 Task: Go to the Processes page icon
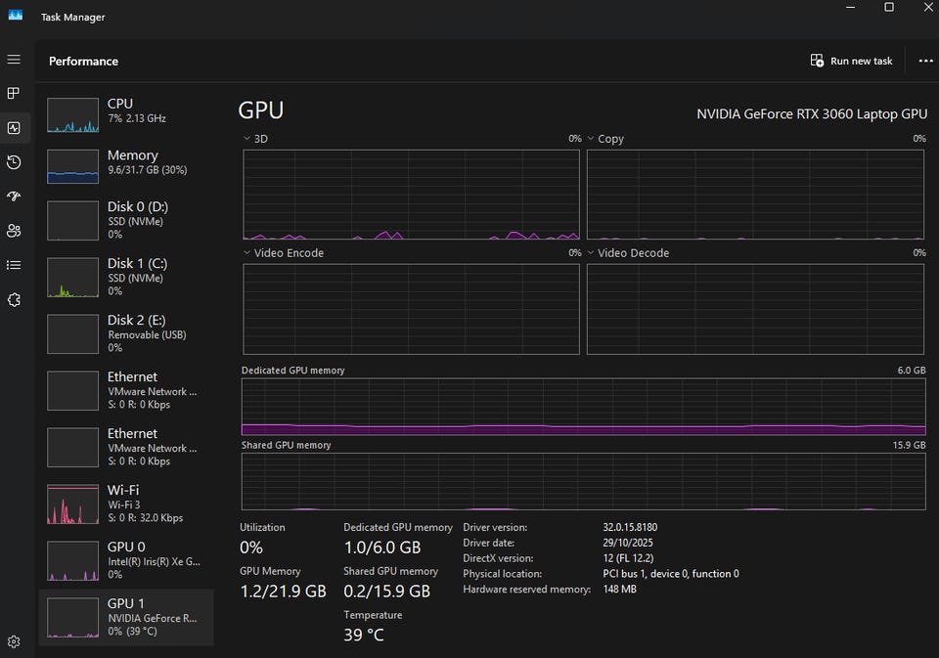(x=14, y=94)
